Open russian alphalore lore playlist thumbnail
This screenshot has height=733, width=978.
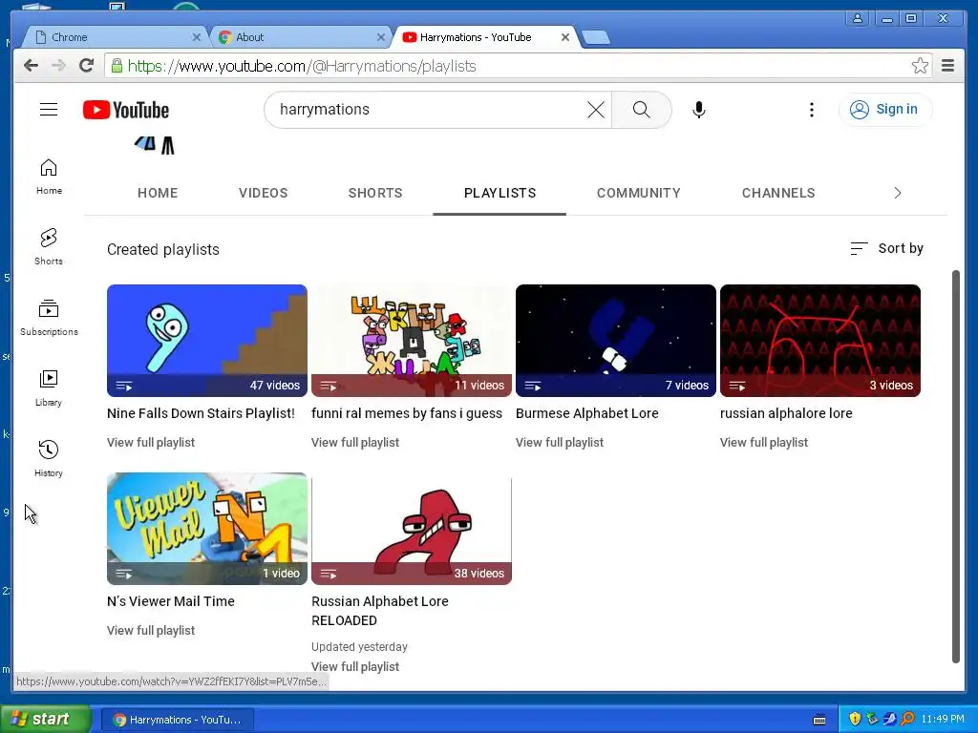click(820, 341)
